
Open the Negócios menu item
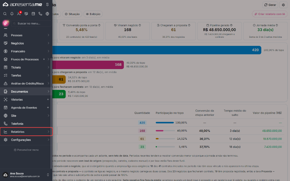click(26, 43)
